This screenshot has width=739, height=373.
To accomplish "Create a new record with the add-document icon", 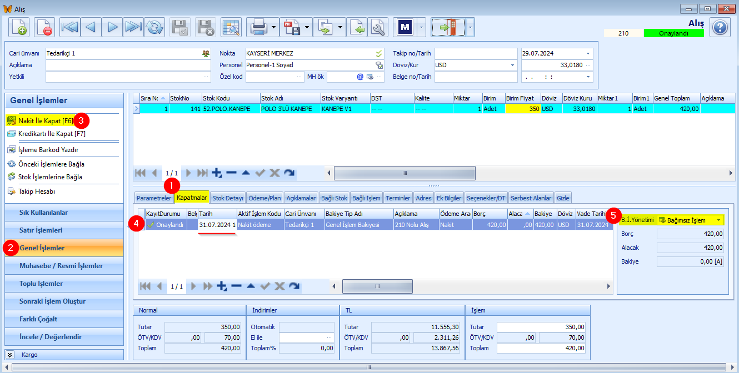I will point(19,27).
